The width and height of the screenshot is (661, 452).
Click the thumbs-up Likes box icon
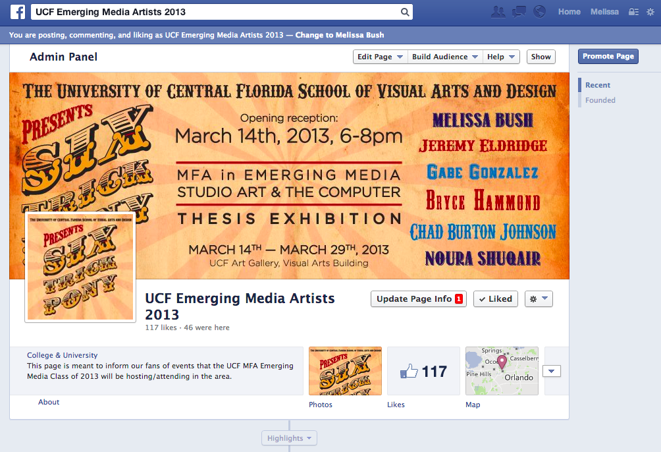click(409, 371)
